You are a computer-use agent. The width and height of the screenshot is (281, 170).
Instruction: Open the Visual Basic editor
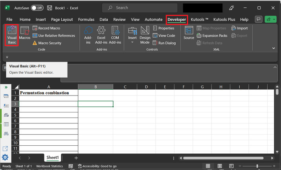(x=12, y=35)
